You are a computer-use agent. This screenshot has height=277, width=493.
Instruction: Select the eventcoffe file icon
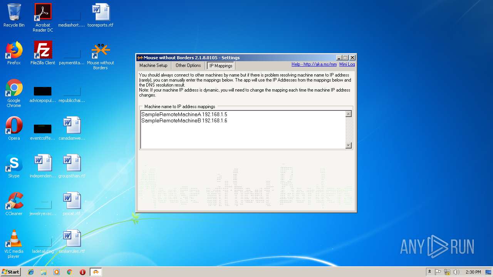[43, 131]
